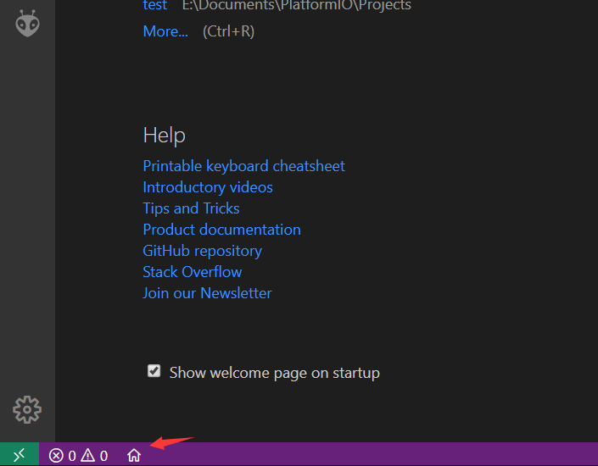Screen dimensions: 598x466
Task: Open the Printable keyboard cheatsheet link
Action: pyautogui.click(x=243, y=166)
